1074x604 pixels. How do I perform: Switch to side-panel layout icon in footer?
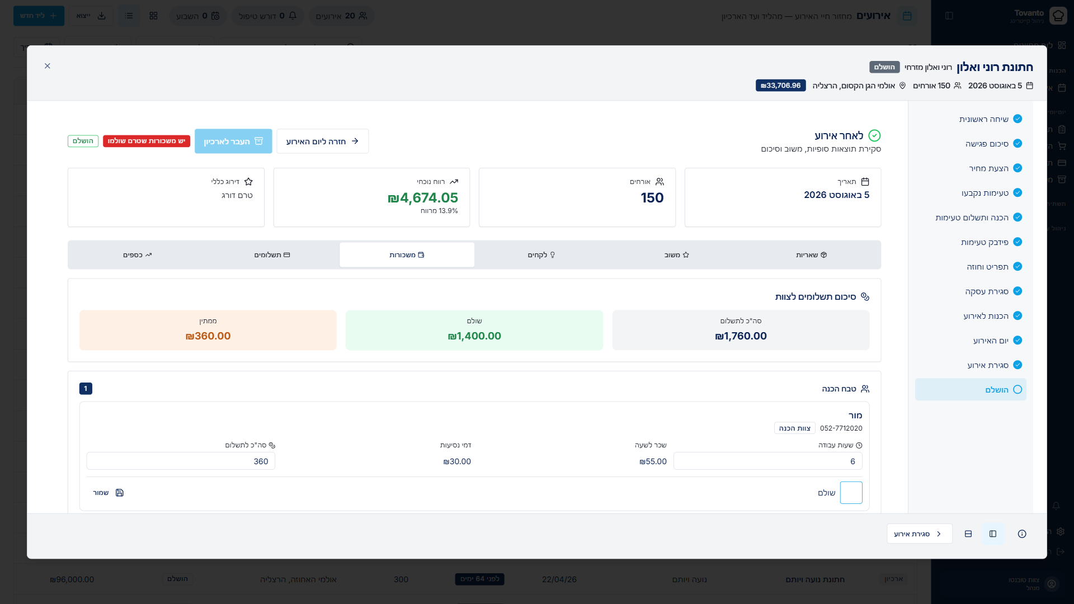[993, 534]
